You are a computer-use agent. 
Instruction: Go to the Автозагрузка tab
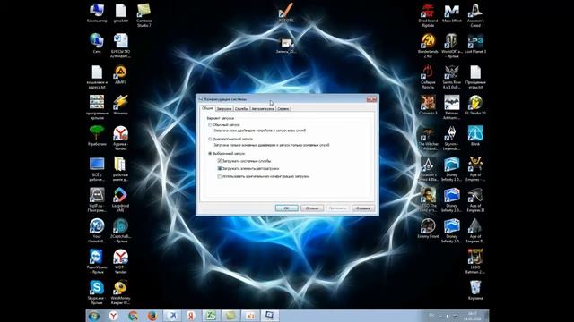pos(263,109)
